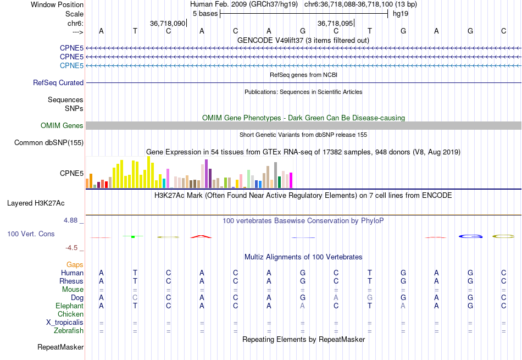The height and width of the screenshot is (360, 522).
Task: Click the Scale label in ruler
Action: (x=75, y=14)
